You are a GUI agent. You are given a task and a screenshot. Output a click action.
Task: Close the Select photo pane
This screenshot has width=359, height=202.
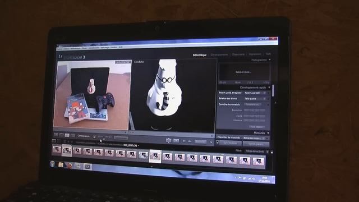125,132
